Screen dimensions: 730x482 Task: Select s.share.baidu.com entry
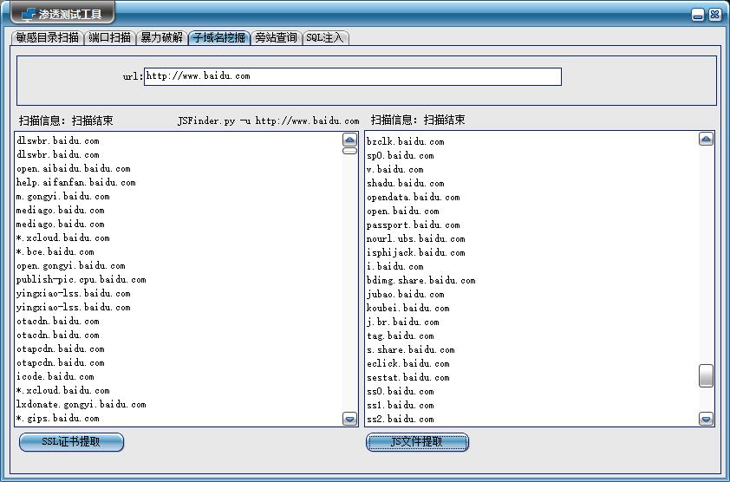pyautogui.click(x=411, y=350)
